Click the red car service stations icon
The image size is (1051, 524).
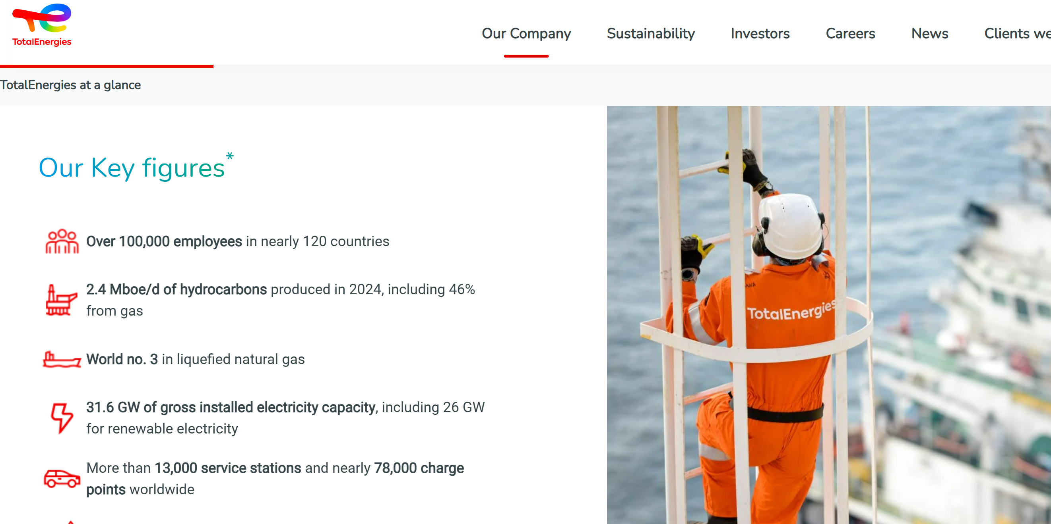pyautogui.click(x=62, y=478)
